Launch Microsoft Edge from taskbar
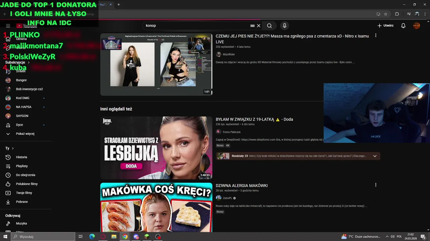 point(92,237)
